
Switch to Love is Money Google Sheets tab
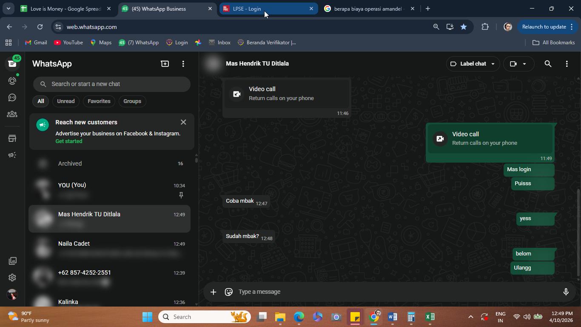66,9
